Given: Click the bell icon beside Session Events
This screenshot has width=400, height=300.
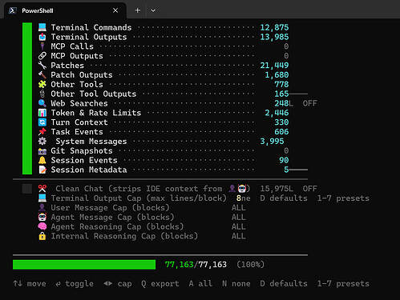Looking at the screenshot, I should click(x=42, y=160).
